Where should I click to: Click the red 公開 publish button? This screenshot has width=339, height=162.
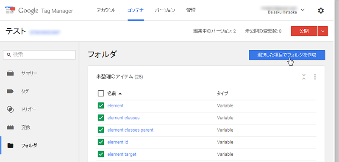(x=304, y=31)
